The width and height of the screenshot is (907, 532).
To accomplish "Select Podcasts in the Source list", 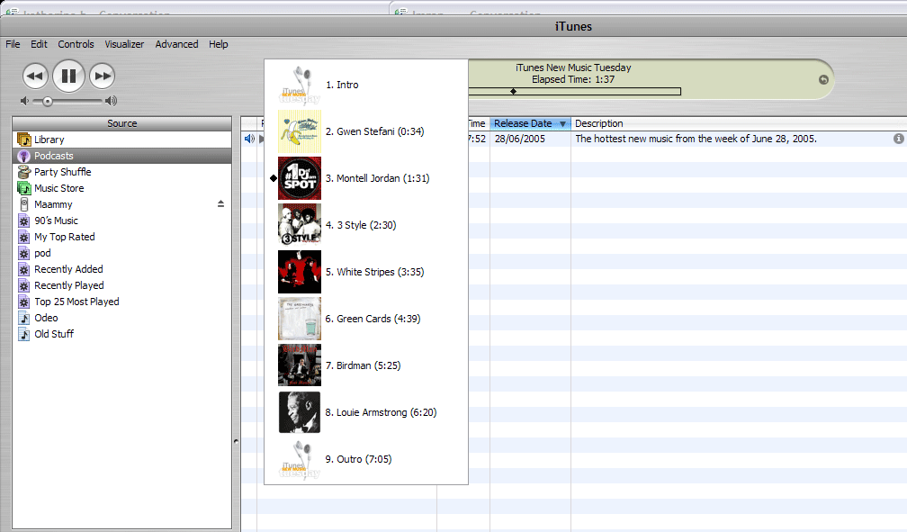I will pyautogui.click(x=122, y=156).
